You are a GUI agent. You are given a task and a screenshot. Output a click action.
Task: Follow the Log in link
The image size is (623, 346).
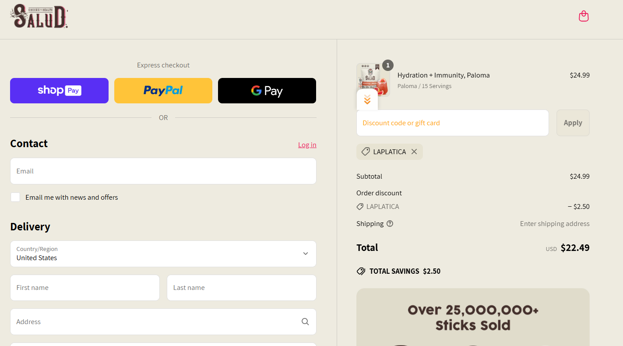click(x=307, y=145)
